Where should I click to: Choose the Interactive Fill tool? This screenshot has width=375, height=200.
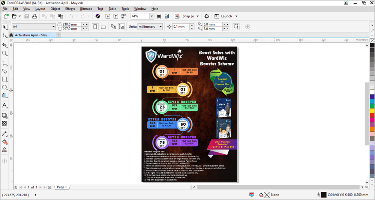click(x=4, y=141)
